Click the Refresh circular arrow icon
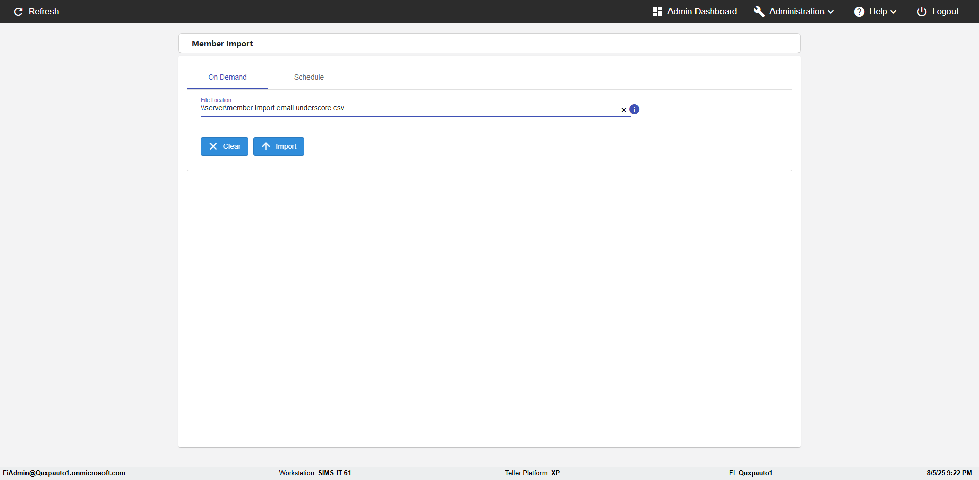Screen dimensions: 979x480 [x=18, y=12]
